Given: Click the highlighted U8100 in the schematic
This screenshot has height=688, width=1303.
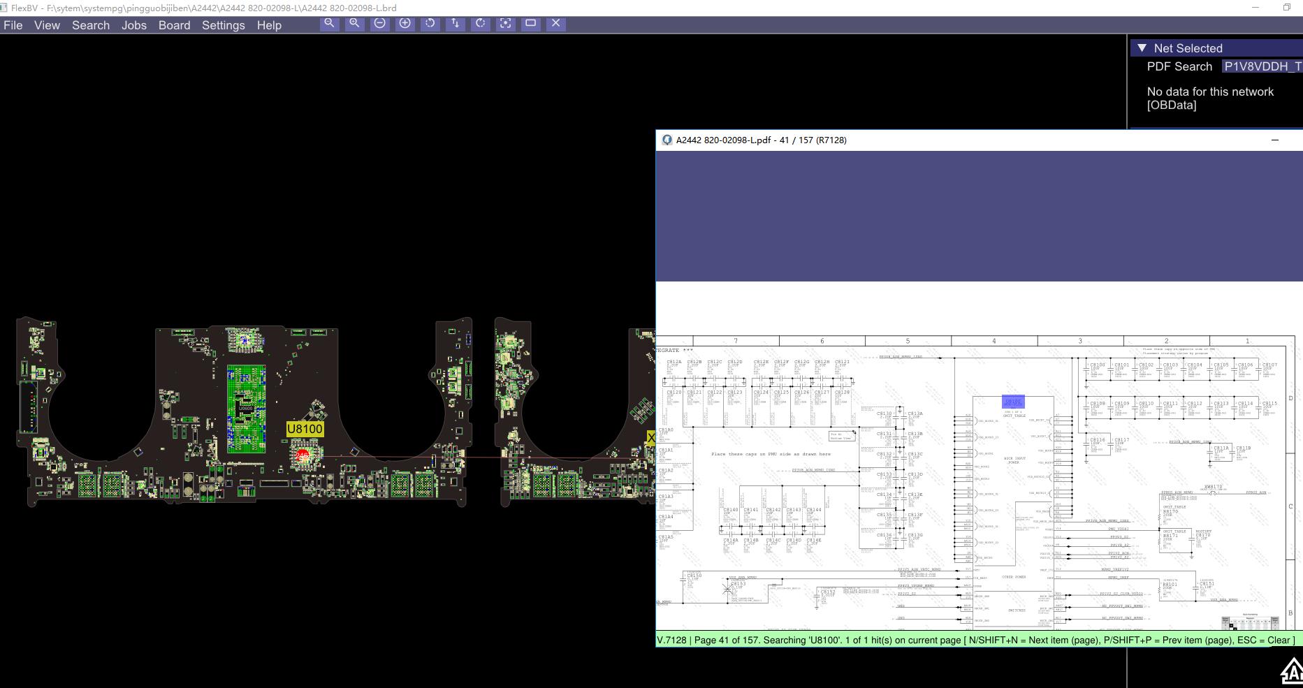Looking at the screenshot, I should (x=1013, y=402).
